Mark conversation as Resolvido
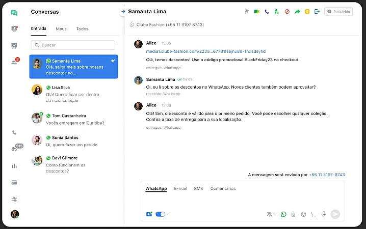 [x=338, y=11]
